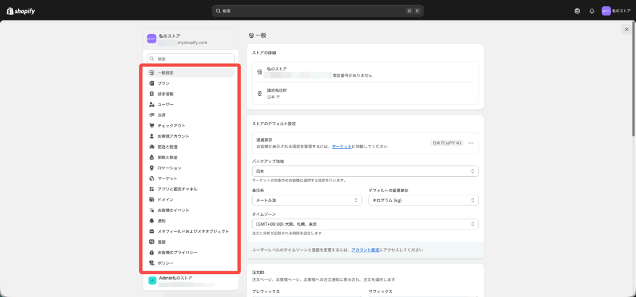Click the マーケット link in currency section
The width and height of the screenshot is (636, 297).
[341, 147]
